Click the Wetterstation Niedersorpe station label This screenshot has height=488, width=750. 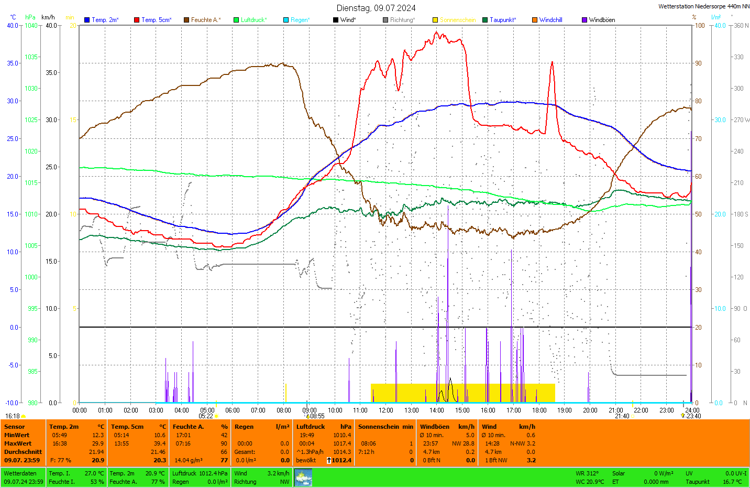703,6
